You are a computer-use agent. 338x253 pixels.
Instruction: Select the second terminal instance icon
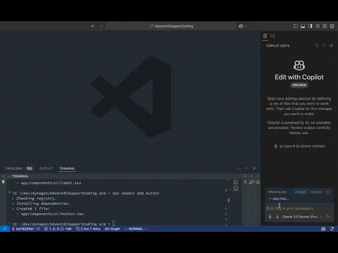pos(236,188)
